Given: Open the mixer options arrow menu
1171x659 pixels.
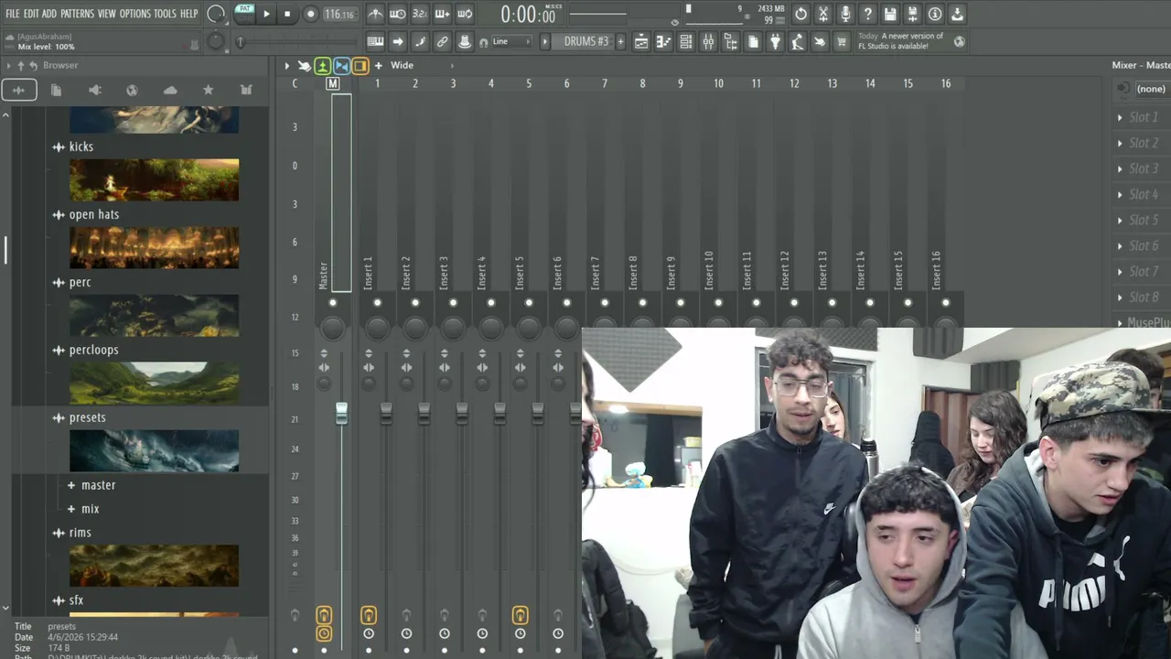Looking at the screenshot, I should coord(286,65).
